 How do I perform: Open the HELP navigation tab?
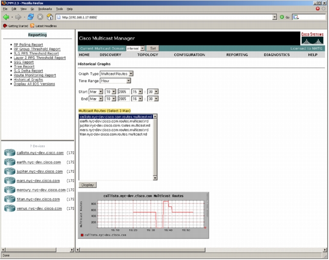coord(312,55)
